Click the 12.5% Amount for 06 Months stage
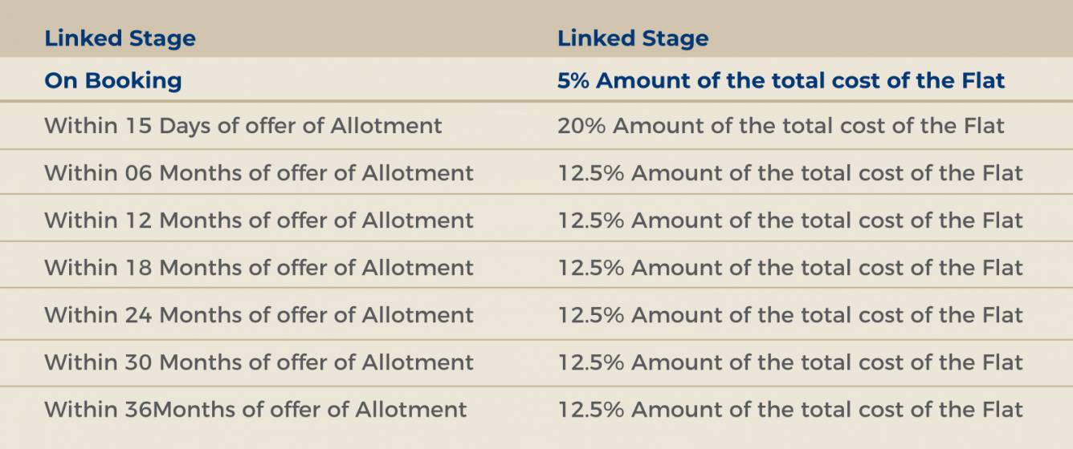Viewport: 1073px width, 449px height. (x=790, y=173)
